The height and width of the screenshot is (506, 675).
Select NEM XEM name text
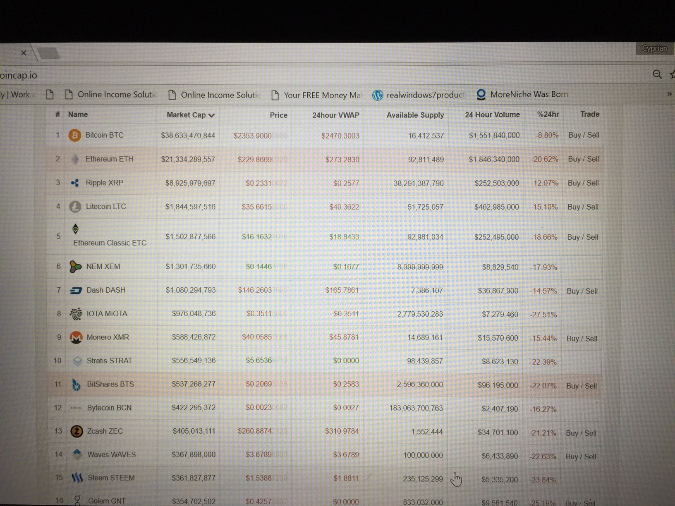(103, 267)
